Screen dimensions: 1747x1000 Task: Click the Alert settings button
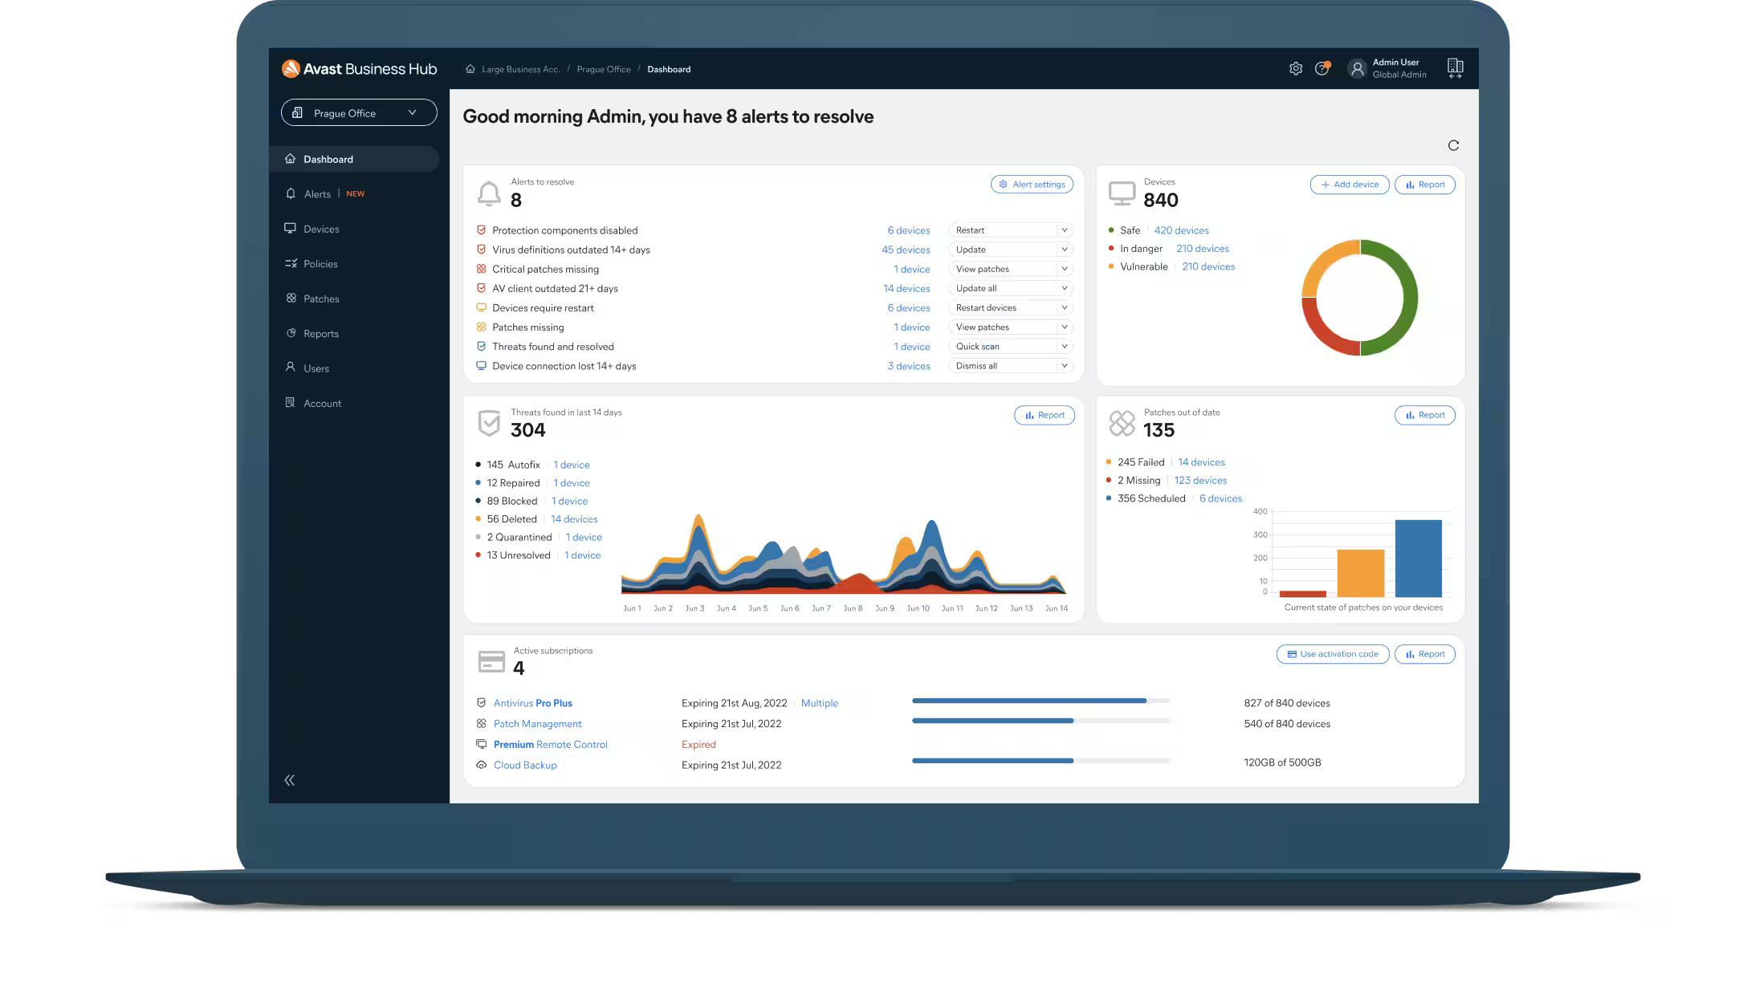[1032, 184]
